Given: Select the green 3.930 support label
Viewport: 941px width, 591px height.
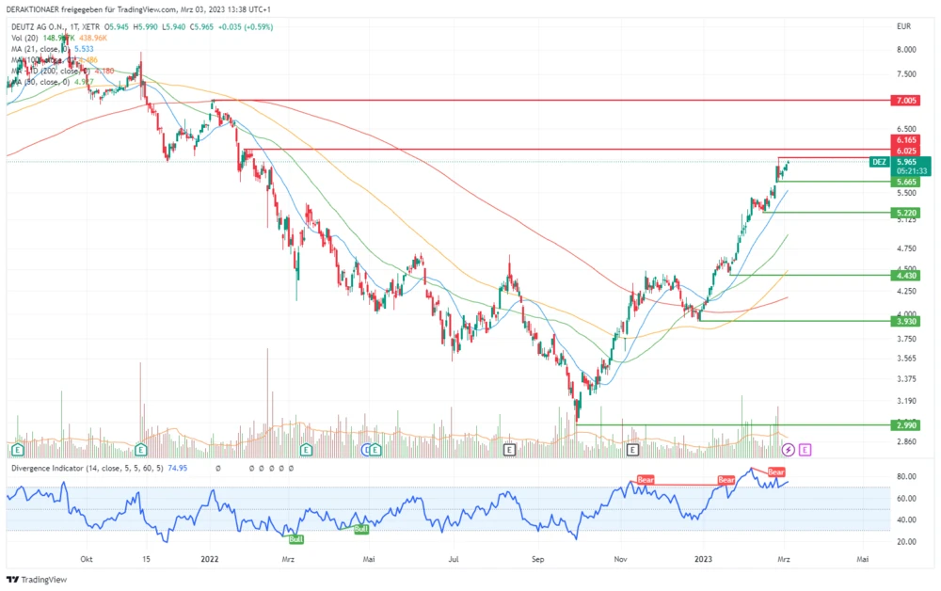Looking at the screenshot, I should [906, 322].
